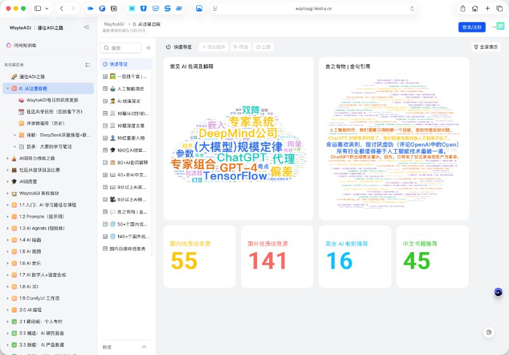
Task: Focus the 搜索 search field
Action: 121,48
